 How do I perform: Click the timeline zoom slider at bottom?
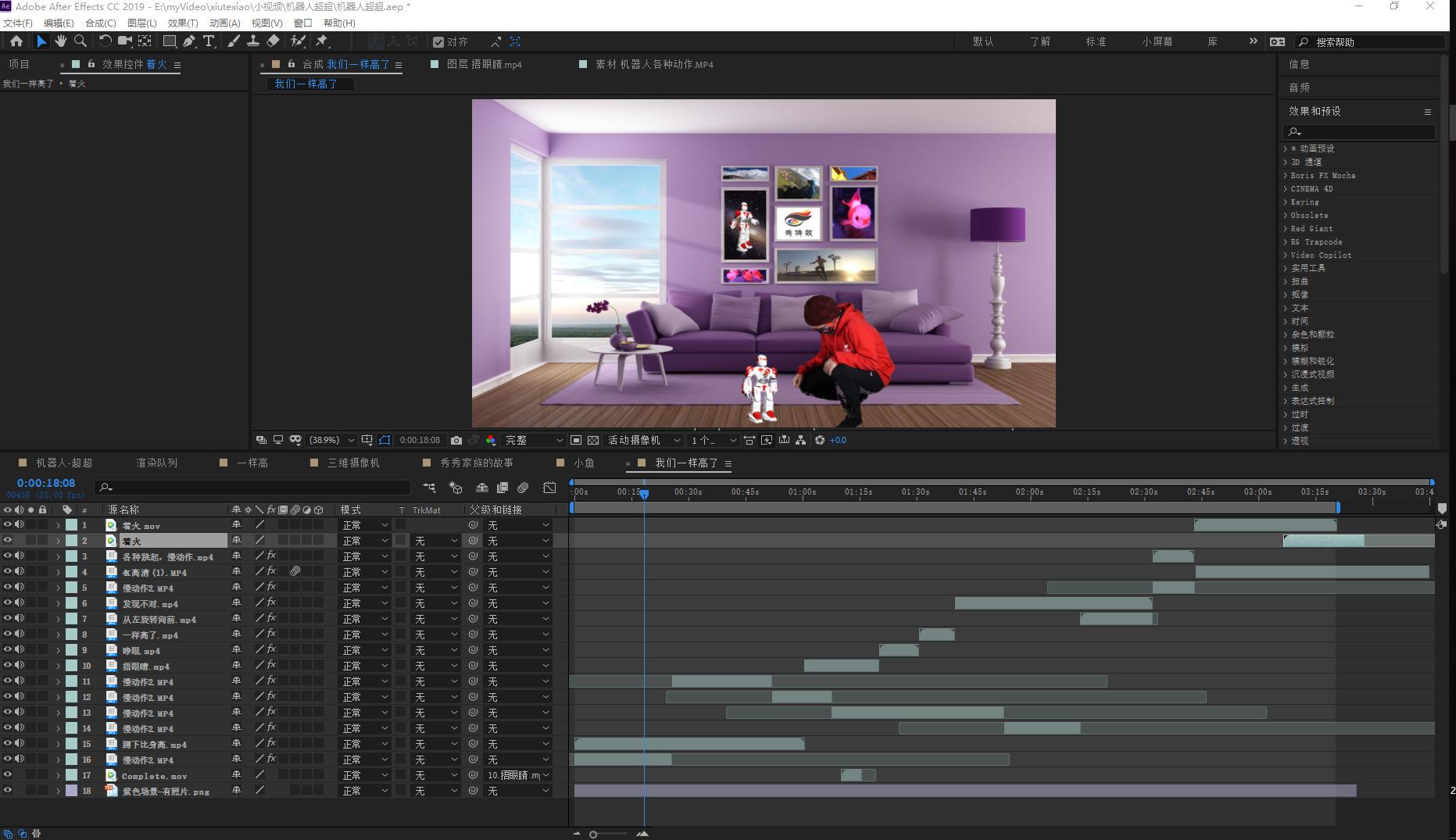coord(594,835)
